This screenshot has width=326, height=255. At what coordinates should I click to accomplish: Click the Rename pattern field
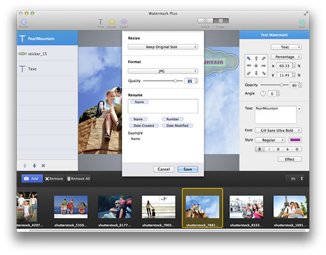pos(163,106)
